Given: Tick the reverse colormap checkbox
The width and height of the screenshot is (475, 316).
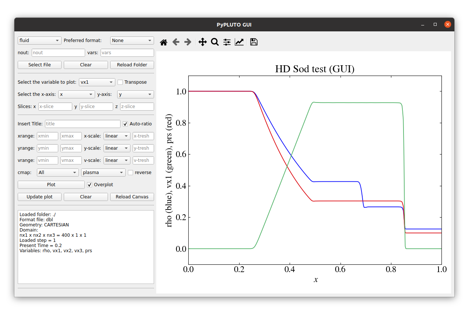Looking at the screenshot, I should click(130, 173).
